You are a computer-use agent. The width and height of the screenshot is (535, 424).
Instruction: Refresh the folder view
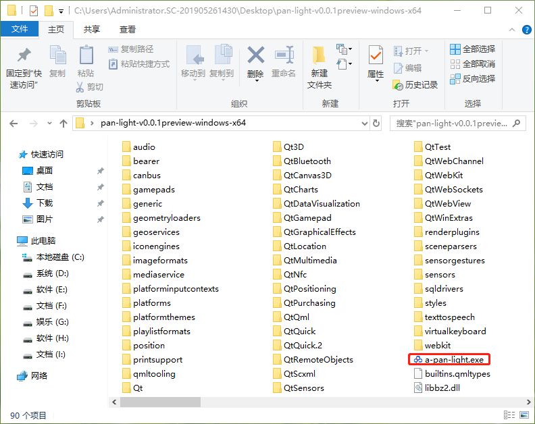376,123
